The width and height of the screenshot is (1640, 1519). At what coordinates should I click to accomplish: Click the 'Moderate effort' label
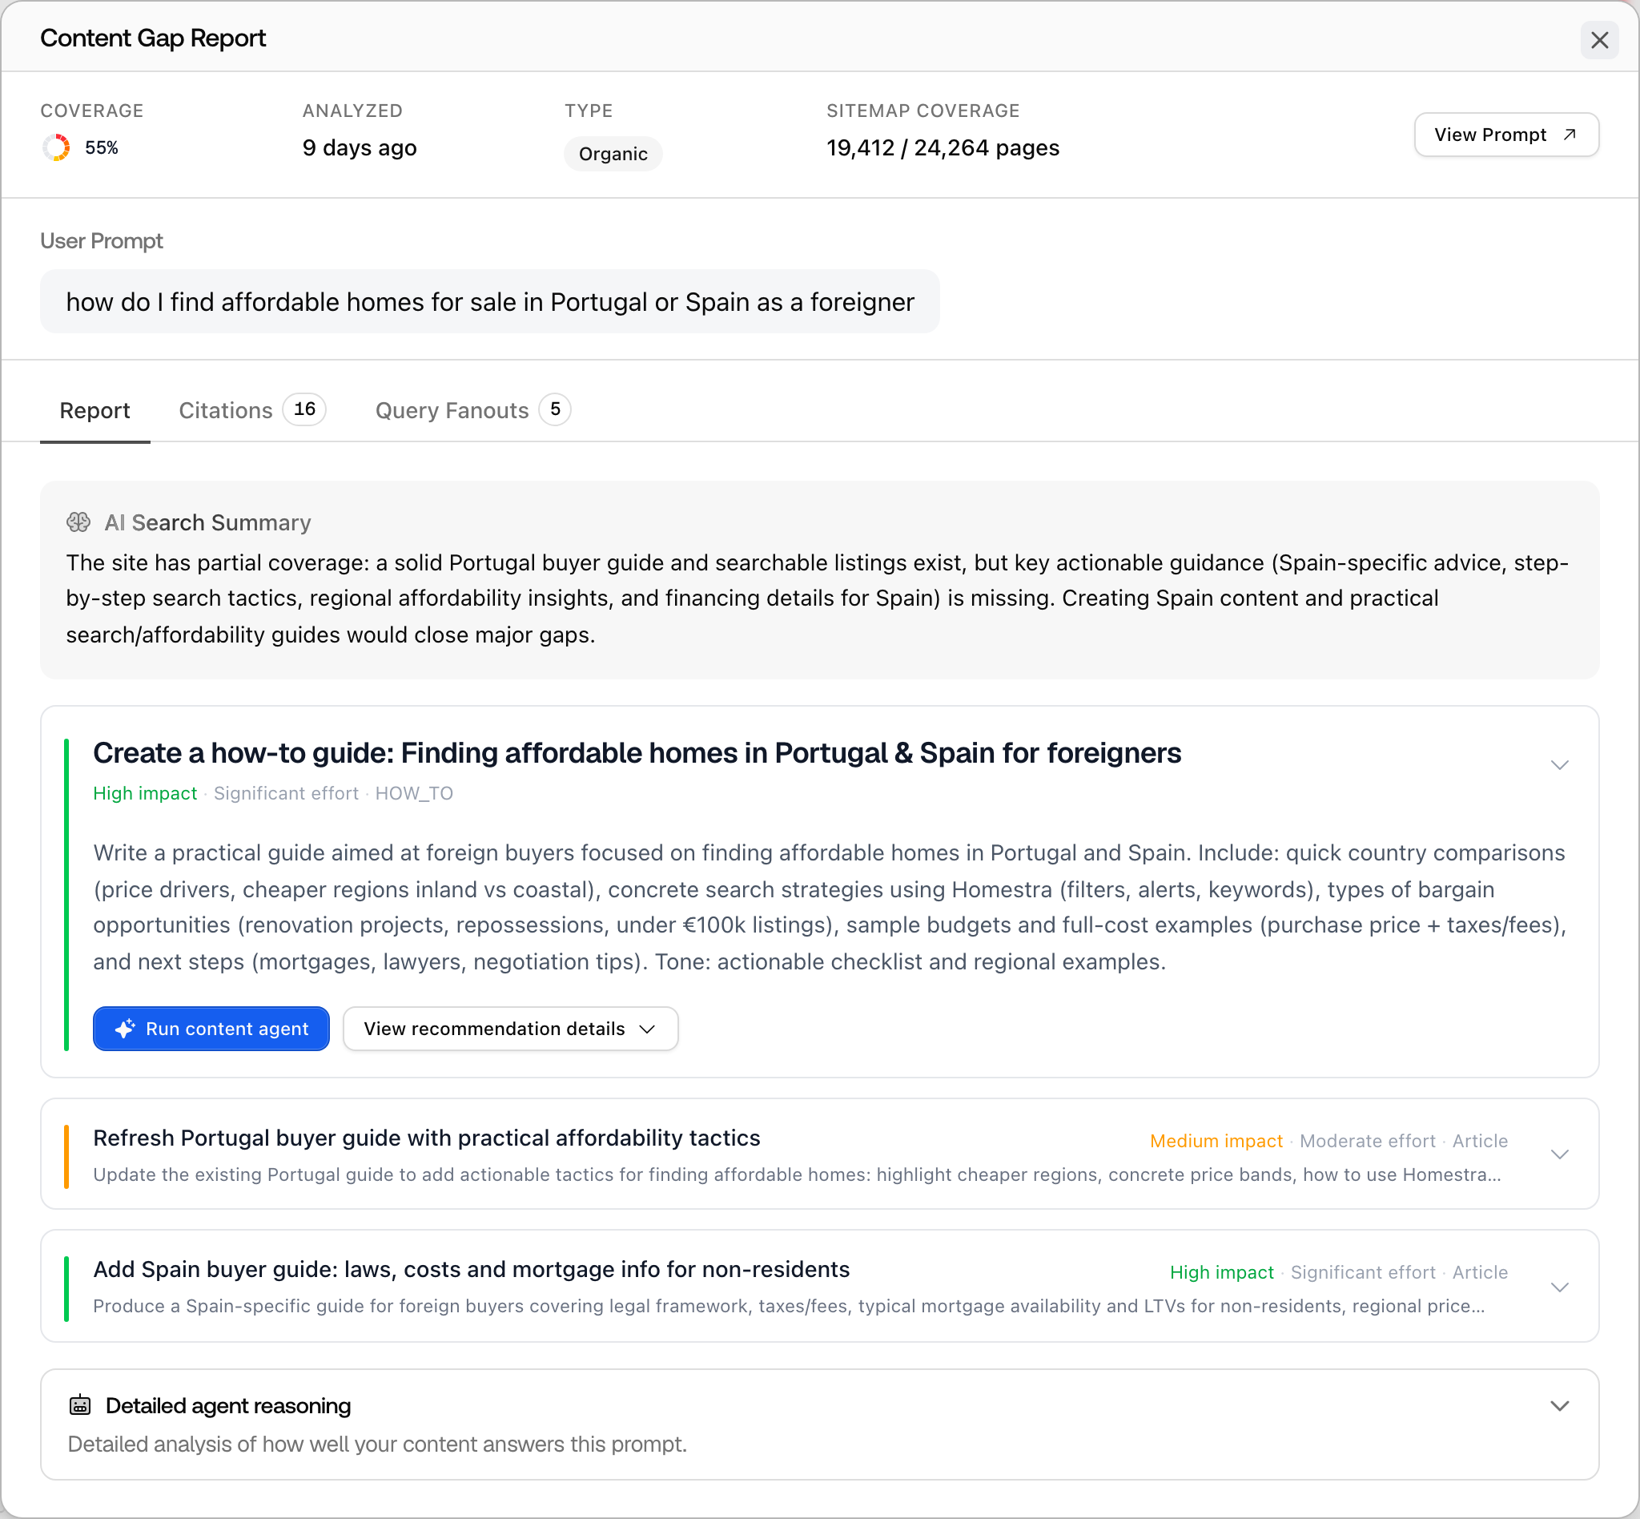click(1367, 1141)
